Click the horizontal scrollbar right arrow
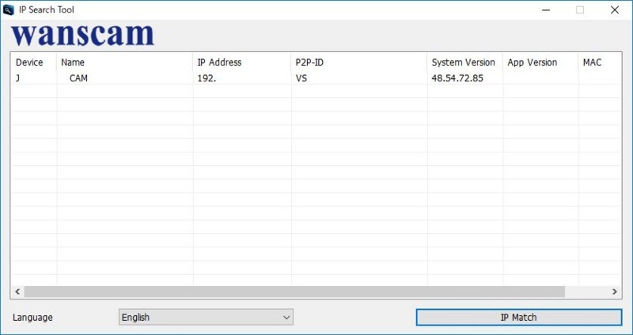Image resolution: width=633 pixels, height=335 pixels. (x=615, y=292)
